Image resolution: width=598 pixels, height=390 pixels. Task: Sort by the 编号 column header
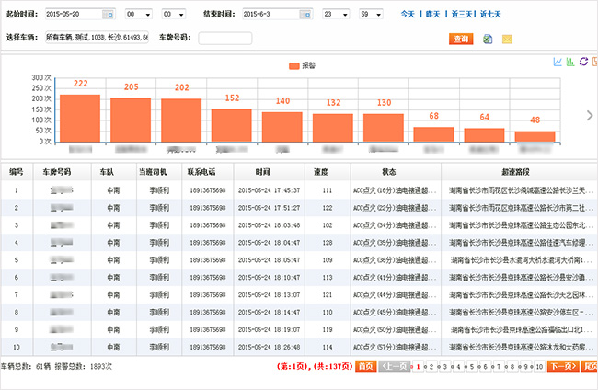(17, 172)
